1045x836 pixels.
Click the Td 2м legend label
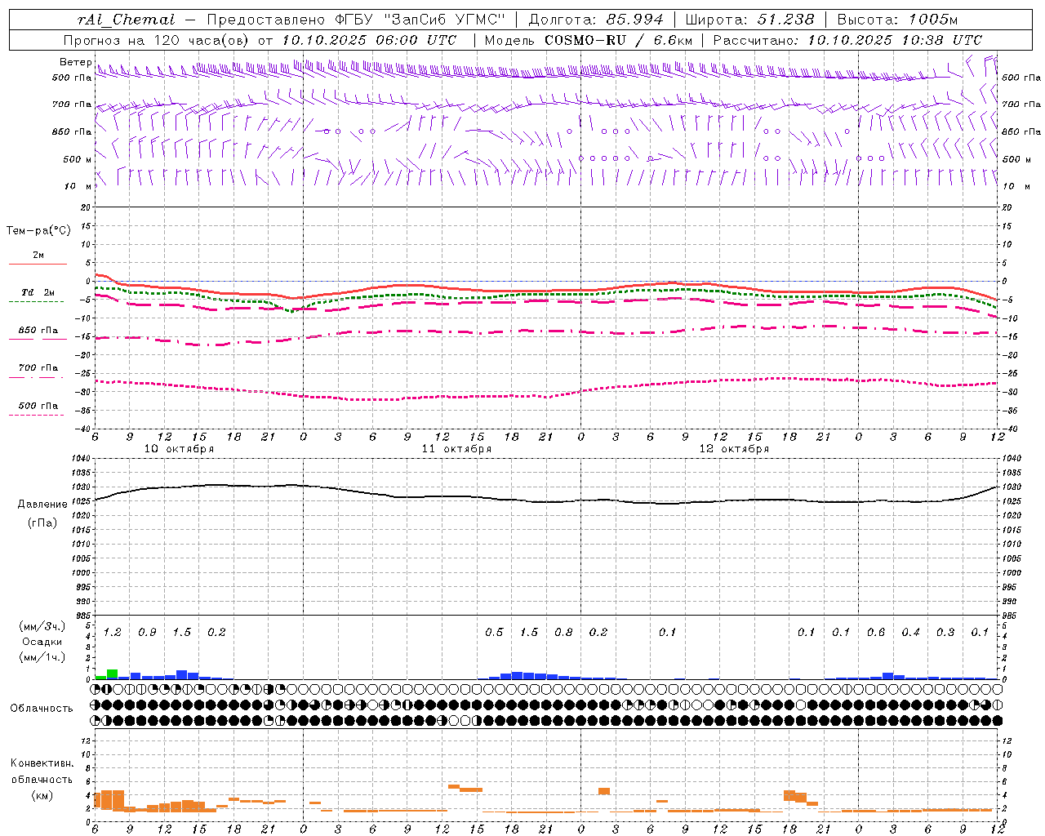pyautogui.click(x=38, y=292)
